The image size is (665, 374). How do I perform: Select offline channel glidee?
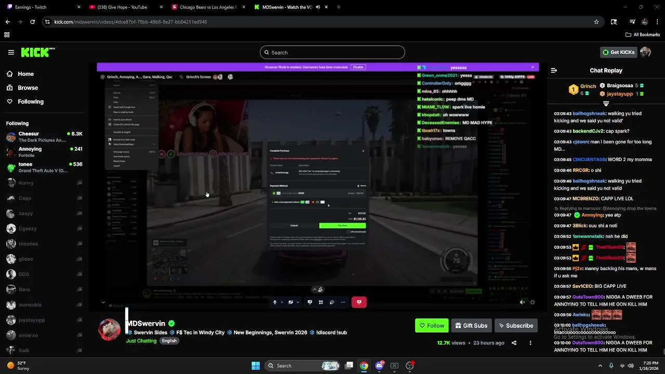click(x=44, y=259)
